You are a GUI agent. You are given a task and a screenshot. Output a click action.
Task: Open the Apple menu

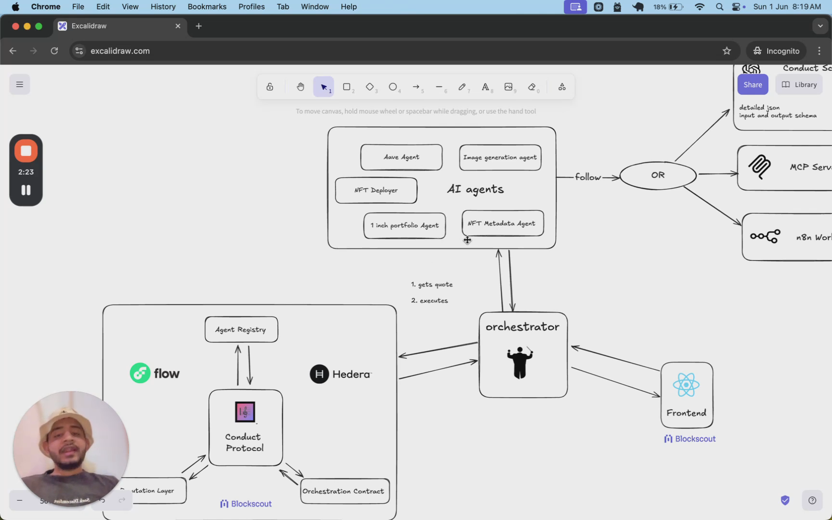(x=15, y=7)
